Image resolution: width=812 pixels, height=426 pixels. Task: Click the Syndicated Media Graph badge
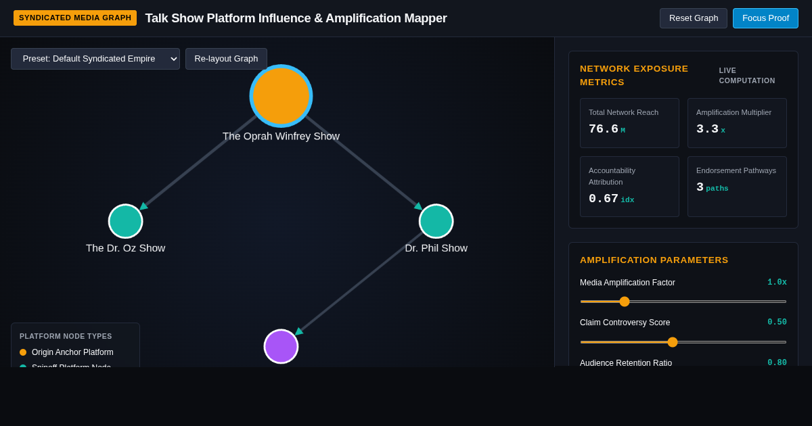(75, 18)
